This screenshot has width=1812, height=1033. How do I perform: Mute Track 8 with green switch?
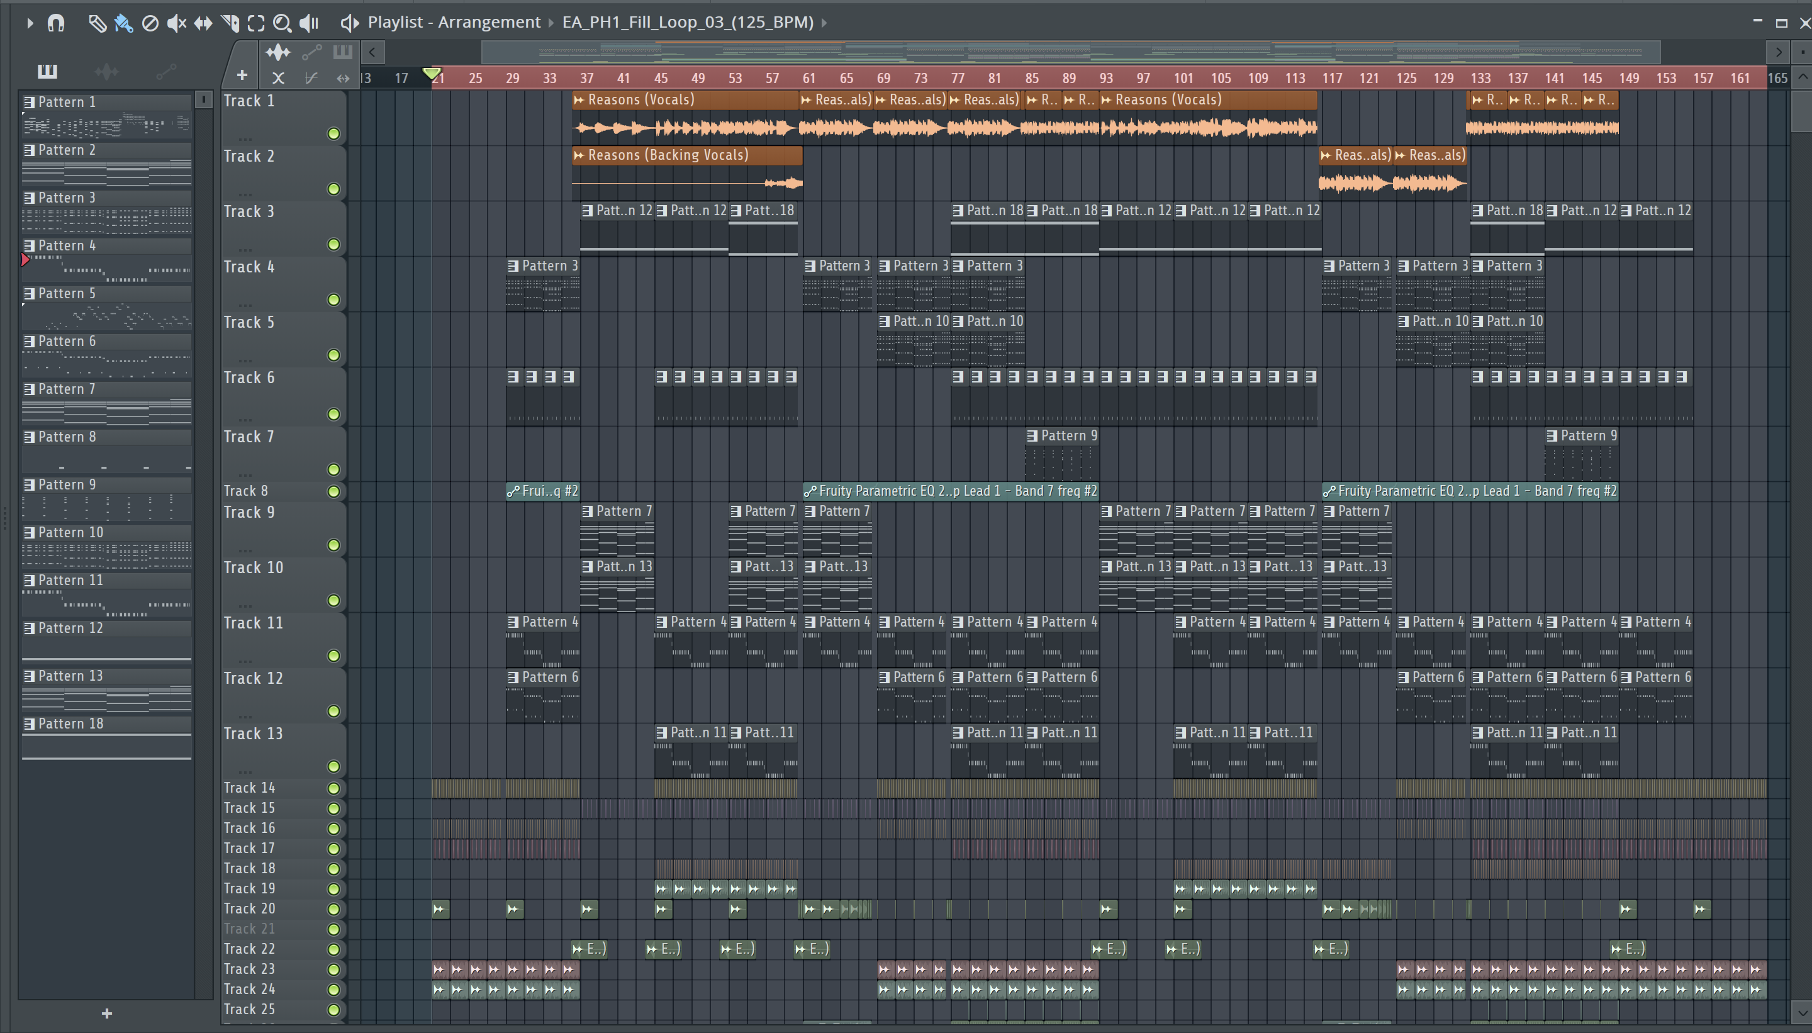point(333,491)
